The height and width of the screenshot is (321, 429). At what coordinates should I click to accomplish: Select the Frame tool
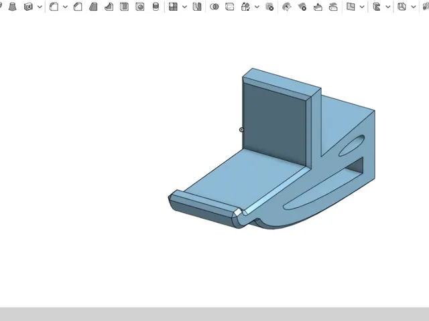pyautogui.click(x=377, y=7)
